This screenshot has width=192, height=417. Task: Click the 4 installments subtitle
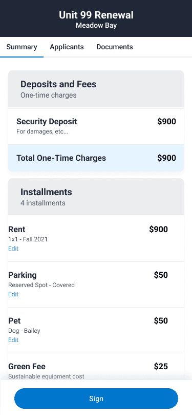coord(43,203)
